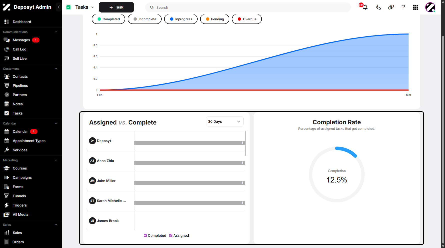
Task: Collapse the Communications section
Action: point(56,32)
